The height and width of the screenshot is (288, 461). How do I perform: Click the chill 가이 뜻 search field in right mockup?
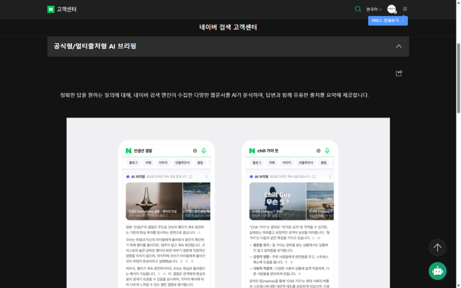[290, 151]
